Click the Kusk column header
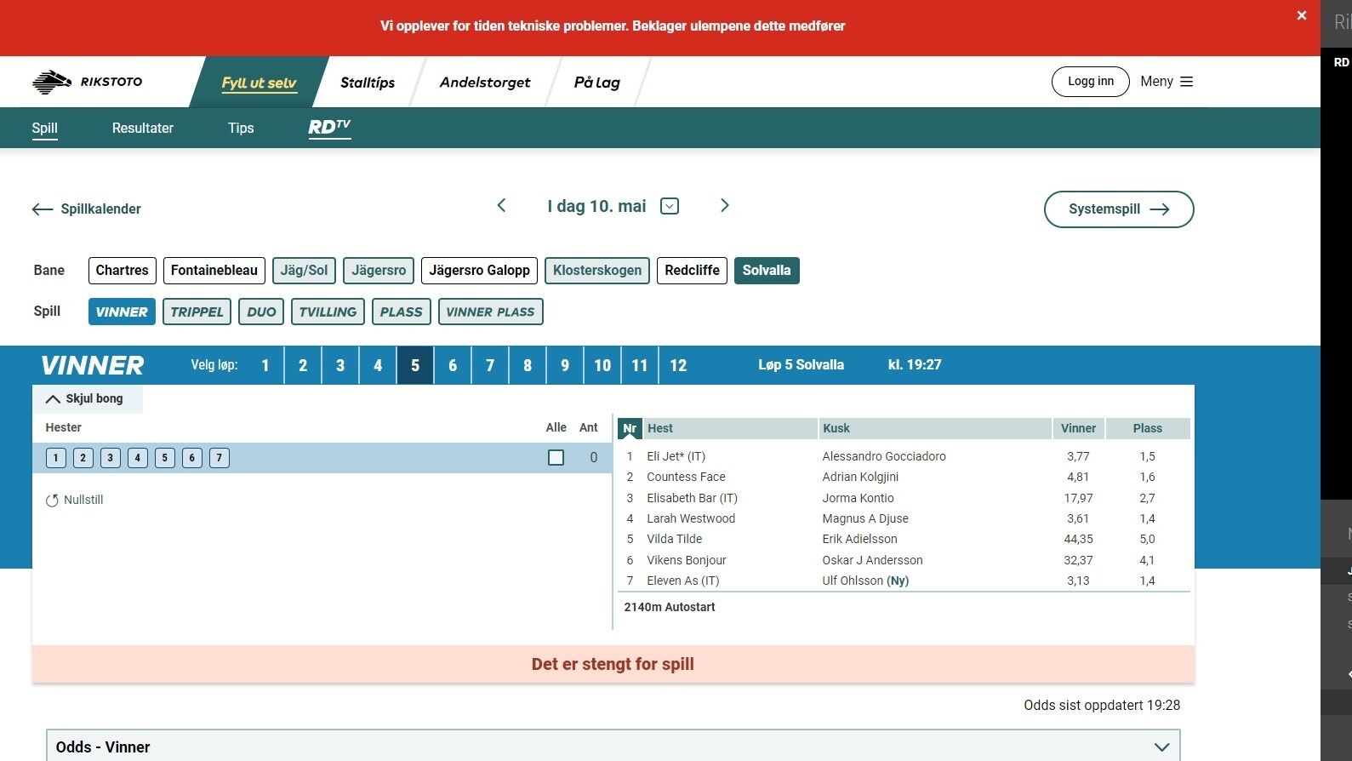The image size is (1352, 761). pos(935,428)
